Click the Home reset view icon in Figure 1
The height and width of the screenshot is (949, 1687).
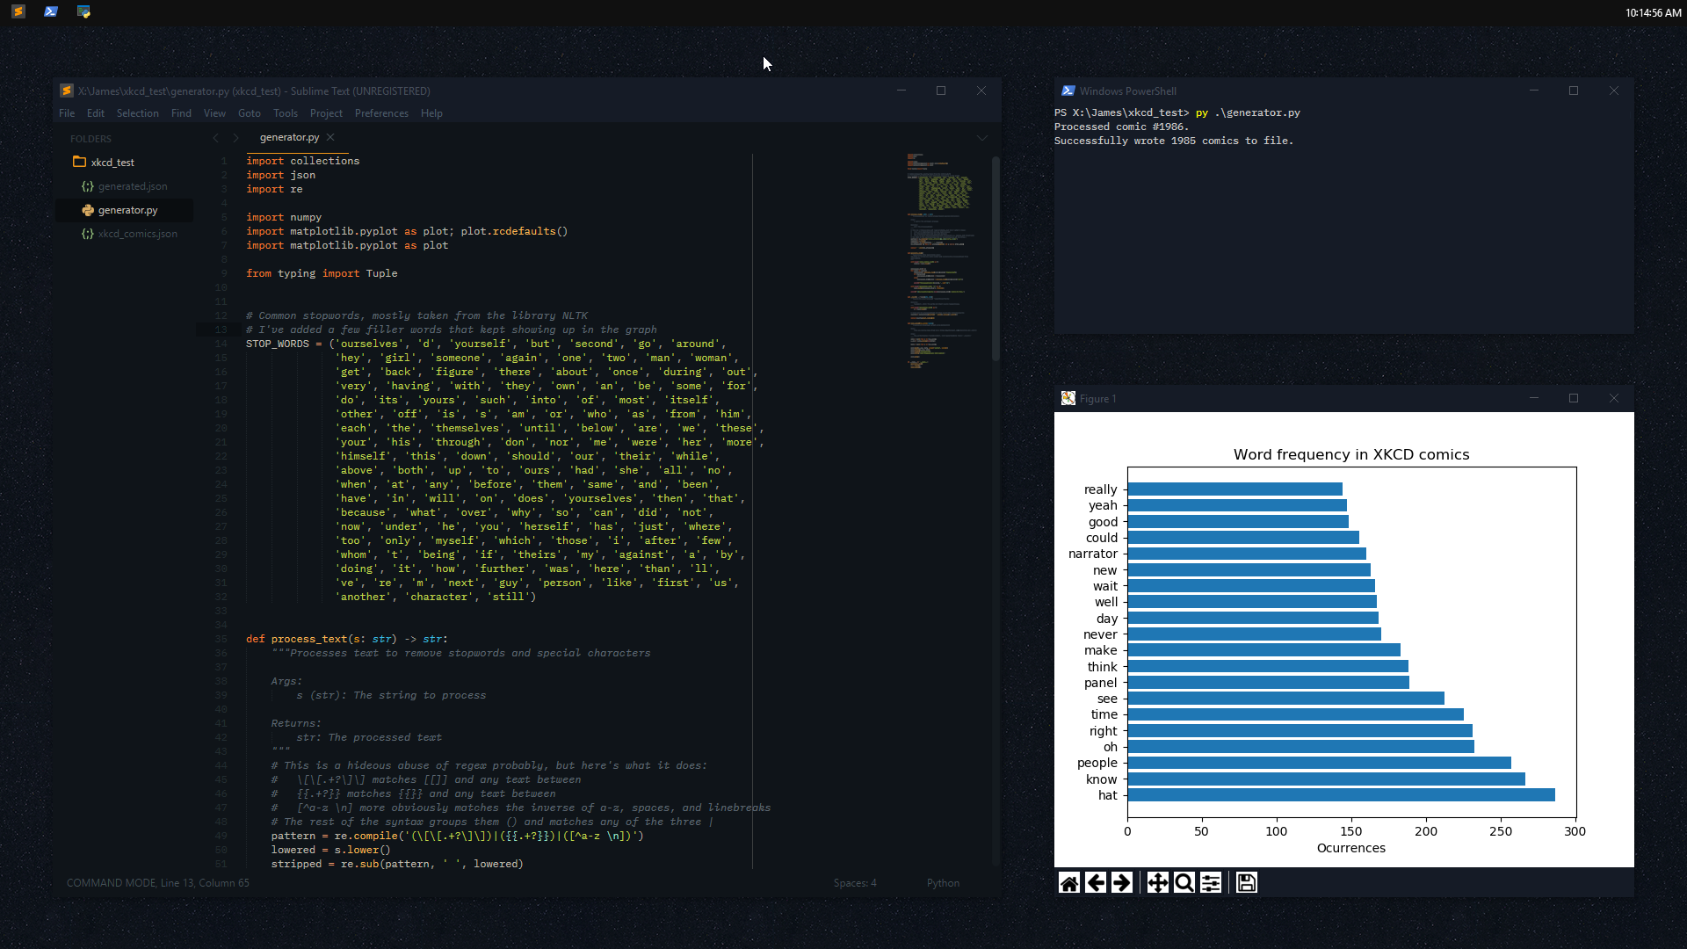pos(1069,883)
